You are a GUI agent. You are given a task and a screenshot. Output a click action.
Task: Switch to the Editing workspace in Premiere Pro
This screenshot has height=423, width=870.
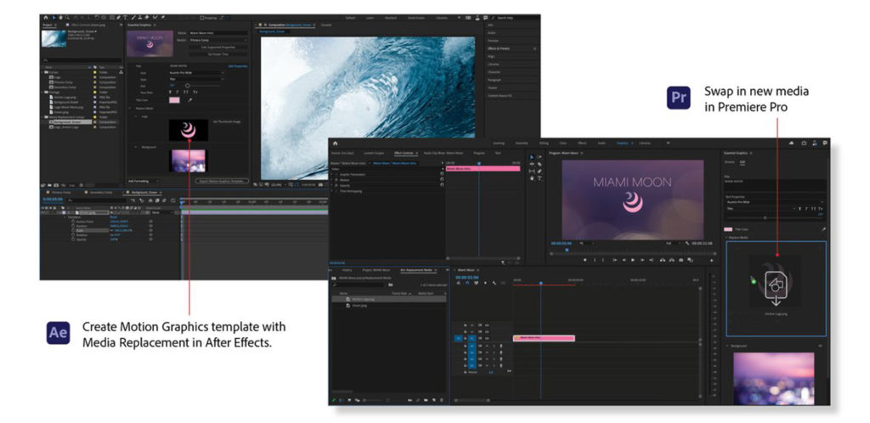click(x=544, y=143)
